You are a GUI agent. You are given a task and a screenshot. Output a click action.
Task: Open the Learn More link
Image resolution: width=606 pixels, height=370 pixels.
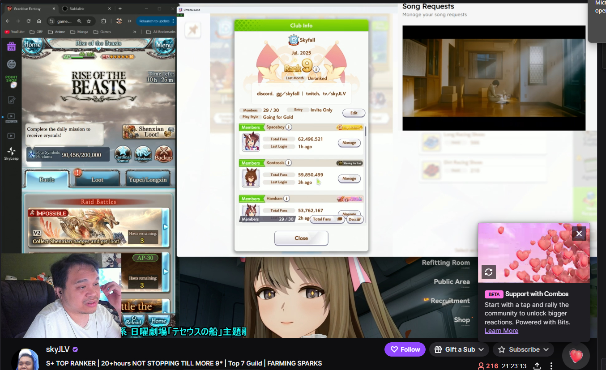[501, 331]
